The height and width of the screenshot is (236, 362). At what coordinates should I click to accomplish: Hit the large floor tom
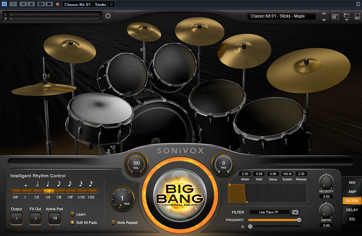pyautogui.click(x=269, y=116)
